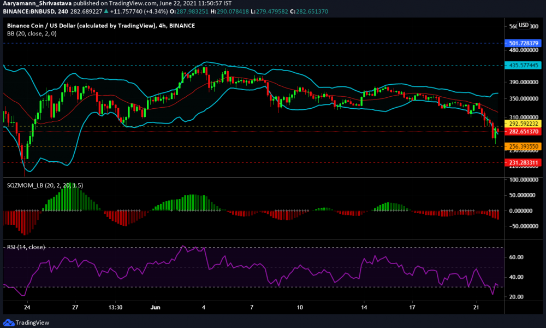Click the +11.757740 (+4.34%) change value
Viewport: 546px width, 328px height.
pos(139,11)
